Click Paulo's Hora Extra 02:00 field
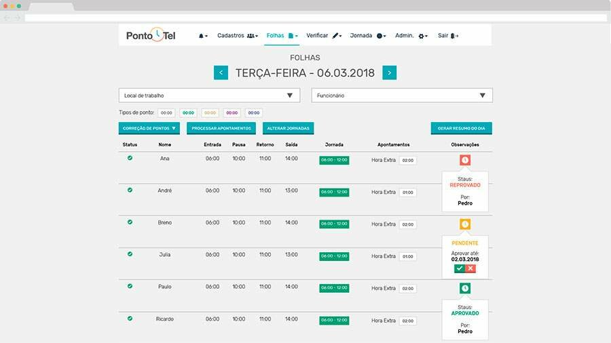This screenshot has width=611, height=343. click(x=407, y=289)
